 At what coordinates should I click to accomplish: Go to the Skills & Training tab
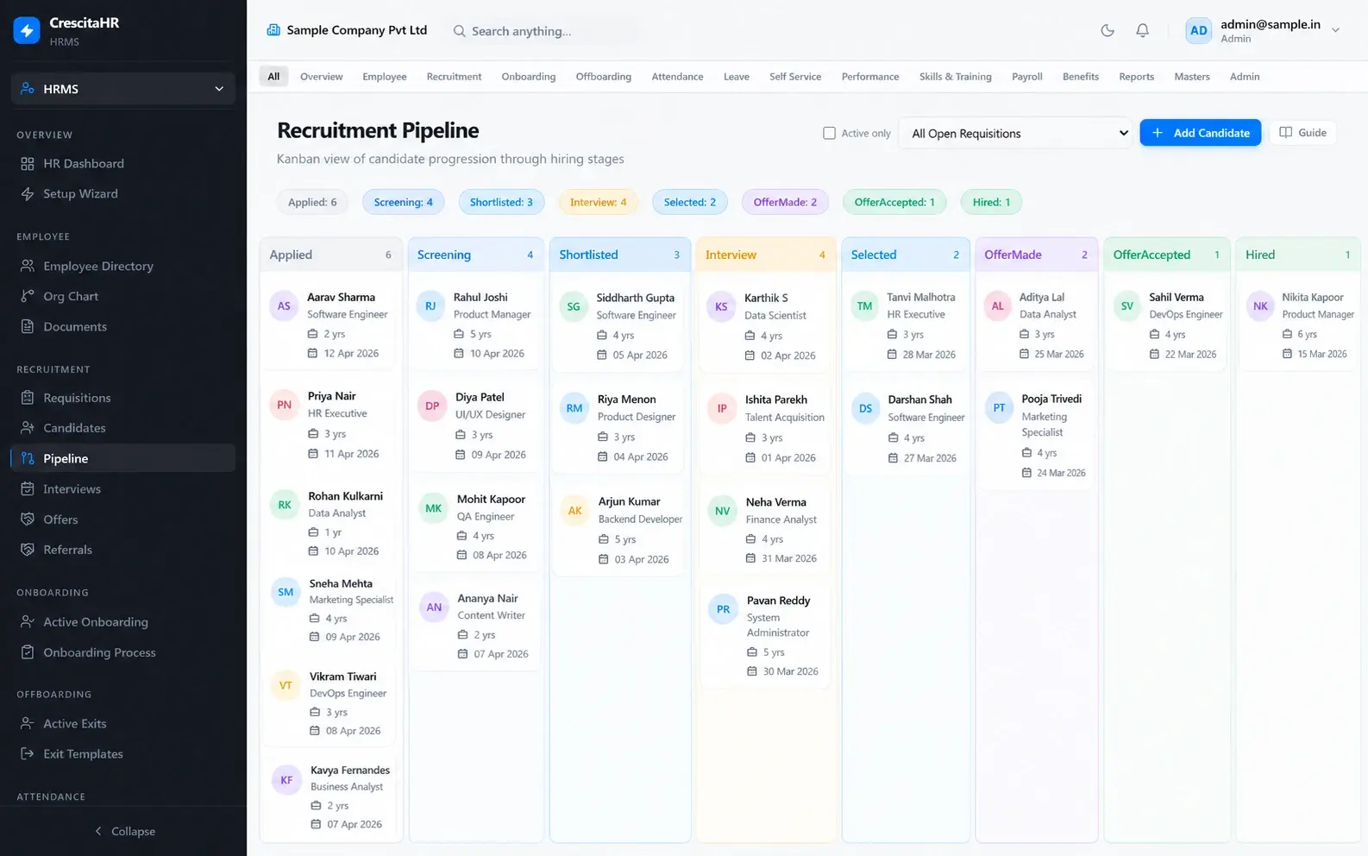tap(955, 77)
